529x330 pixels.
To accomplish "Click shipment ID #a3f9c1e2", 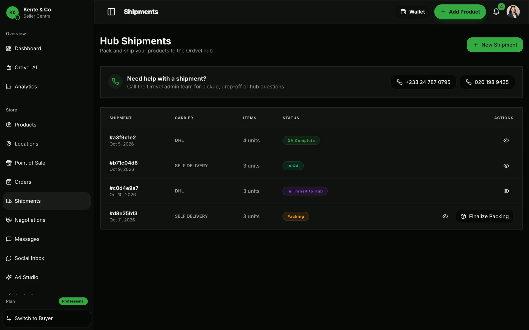I will click(x=123, y=137).
